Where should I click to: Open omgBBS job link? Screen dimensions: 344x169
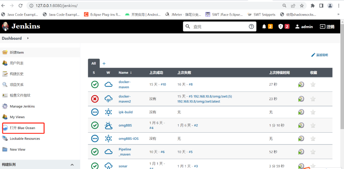(x=125, y=125)
